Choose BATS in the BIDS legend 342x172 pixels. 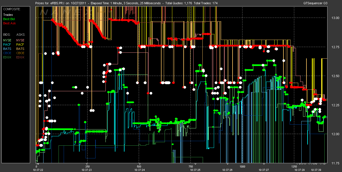tap(7, 49)
